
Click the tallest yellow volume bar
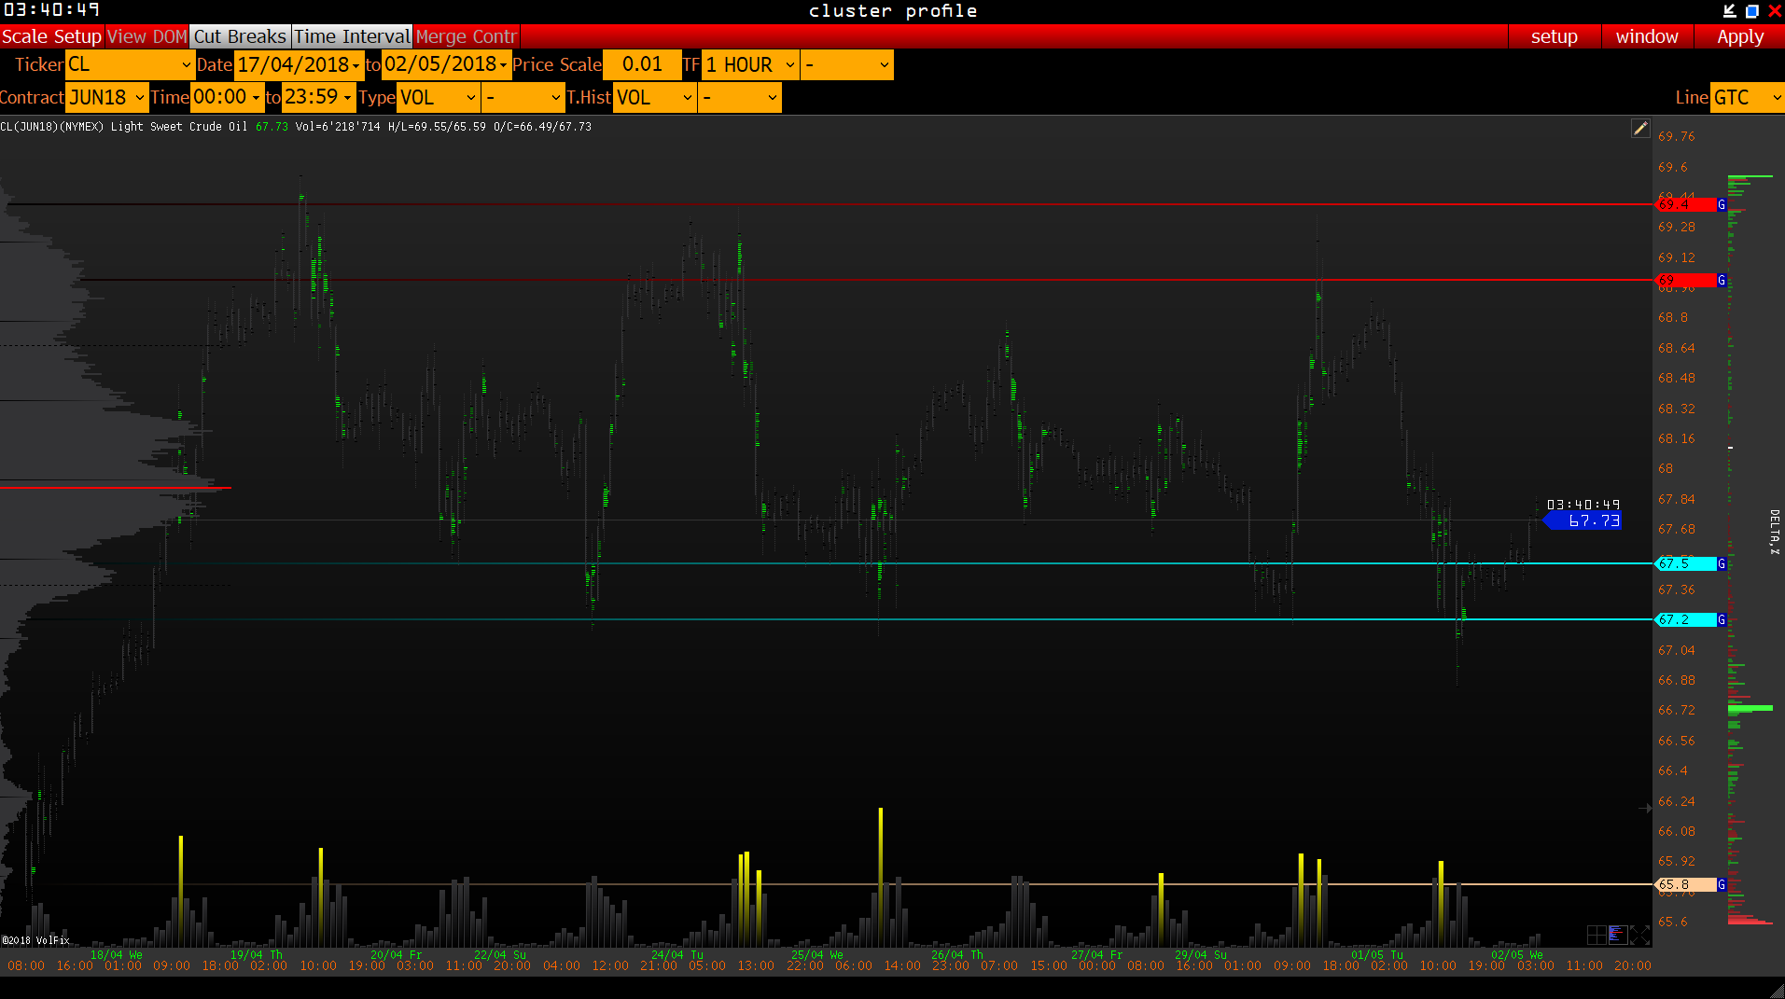(x=881, y=877)
